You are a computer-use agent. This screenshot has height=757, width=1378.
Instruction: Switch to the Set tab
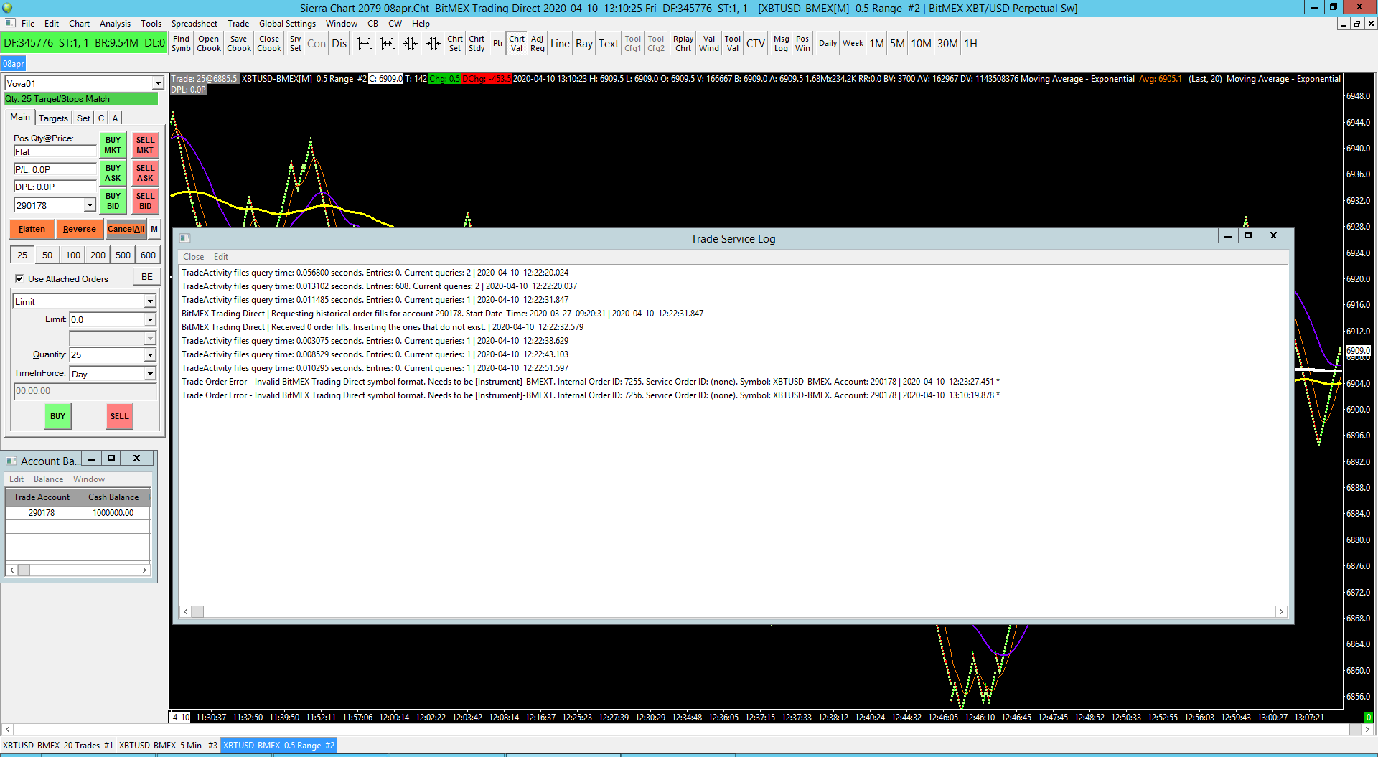point(83,118)
